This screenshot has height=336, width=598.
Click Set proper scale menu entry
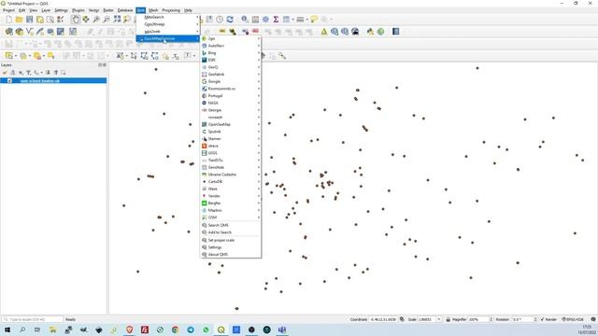point(231,241)
